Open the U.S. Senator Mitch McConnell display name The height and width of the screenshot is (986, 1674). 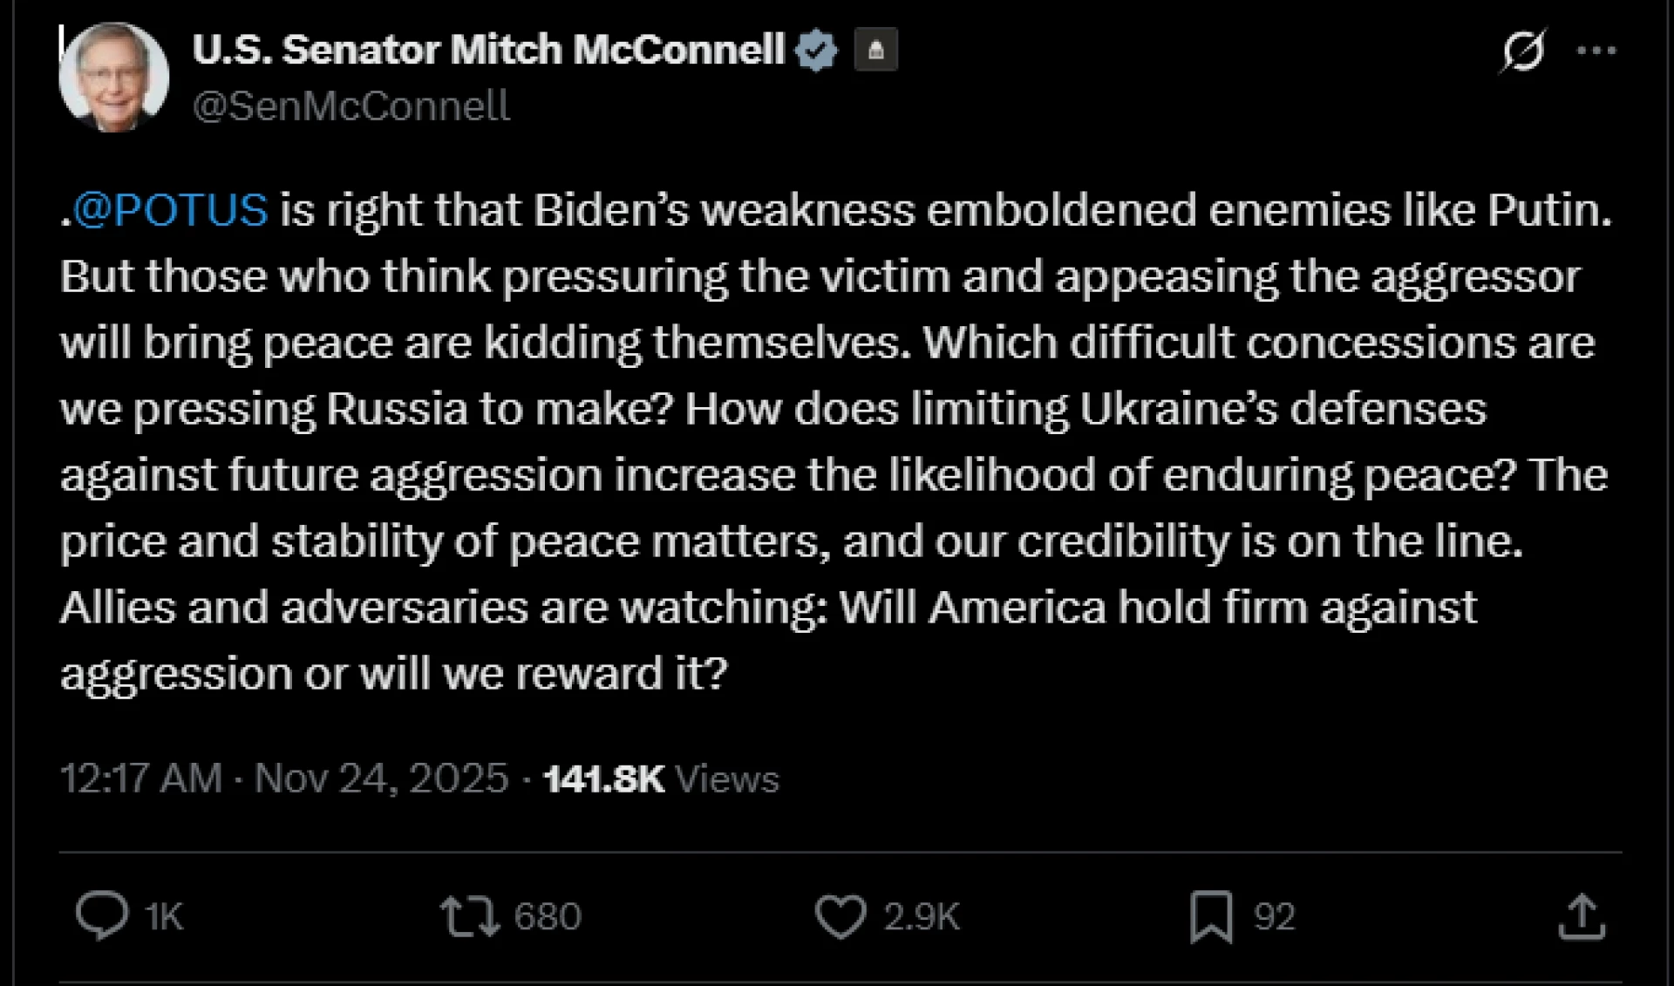488,50
